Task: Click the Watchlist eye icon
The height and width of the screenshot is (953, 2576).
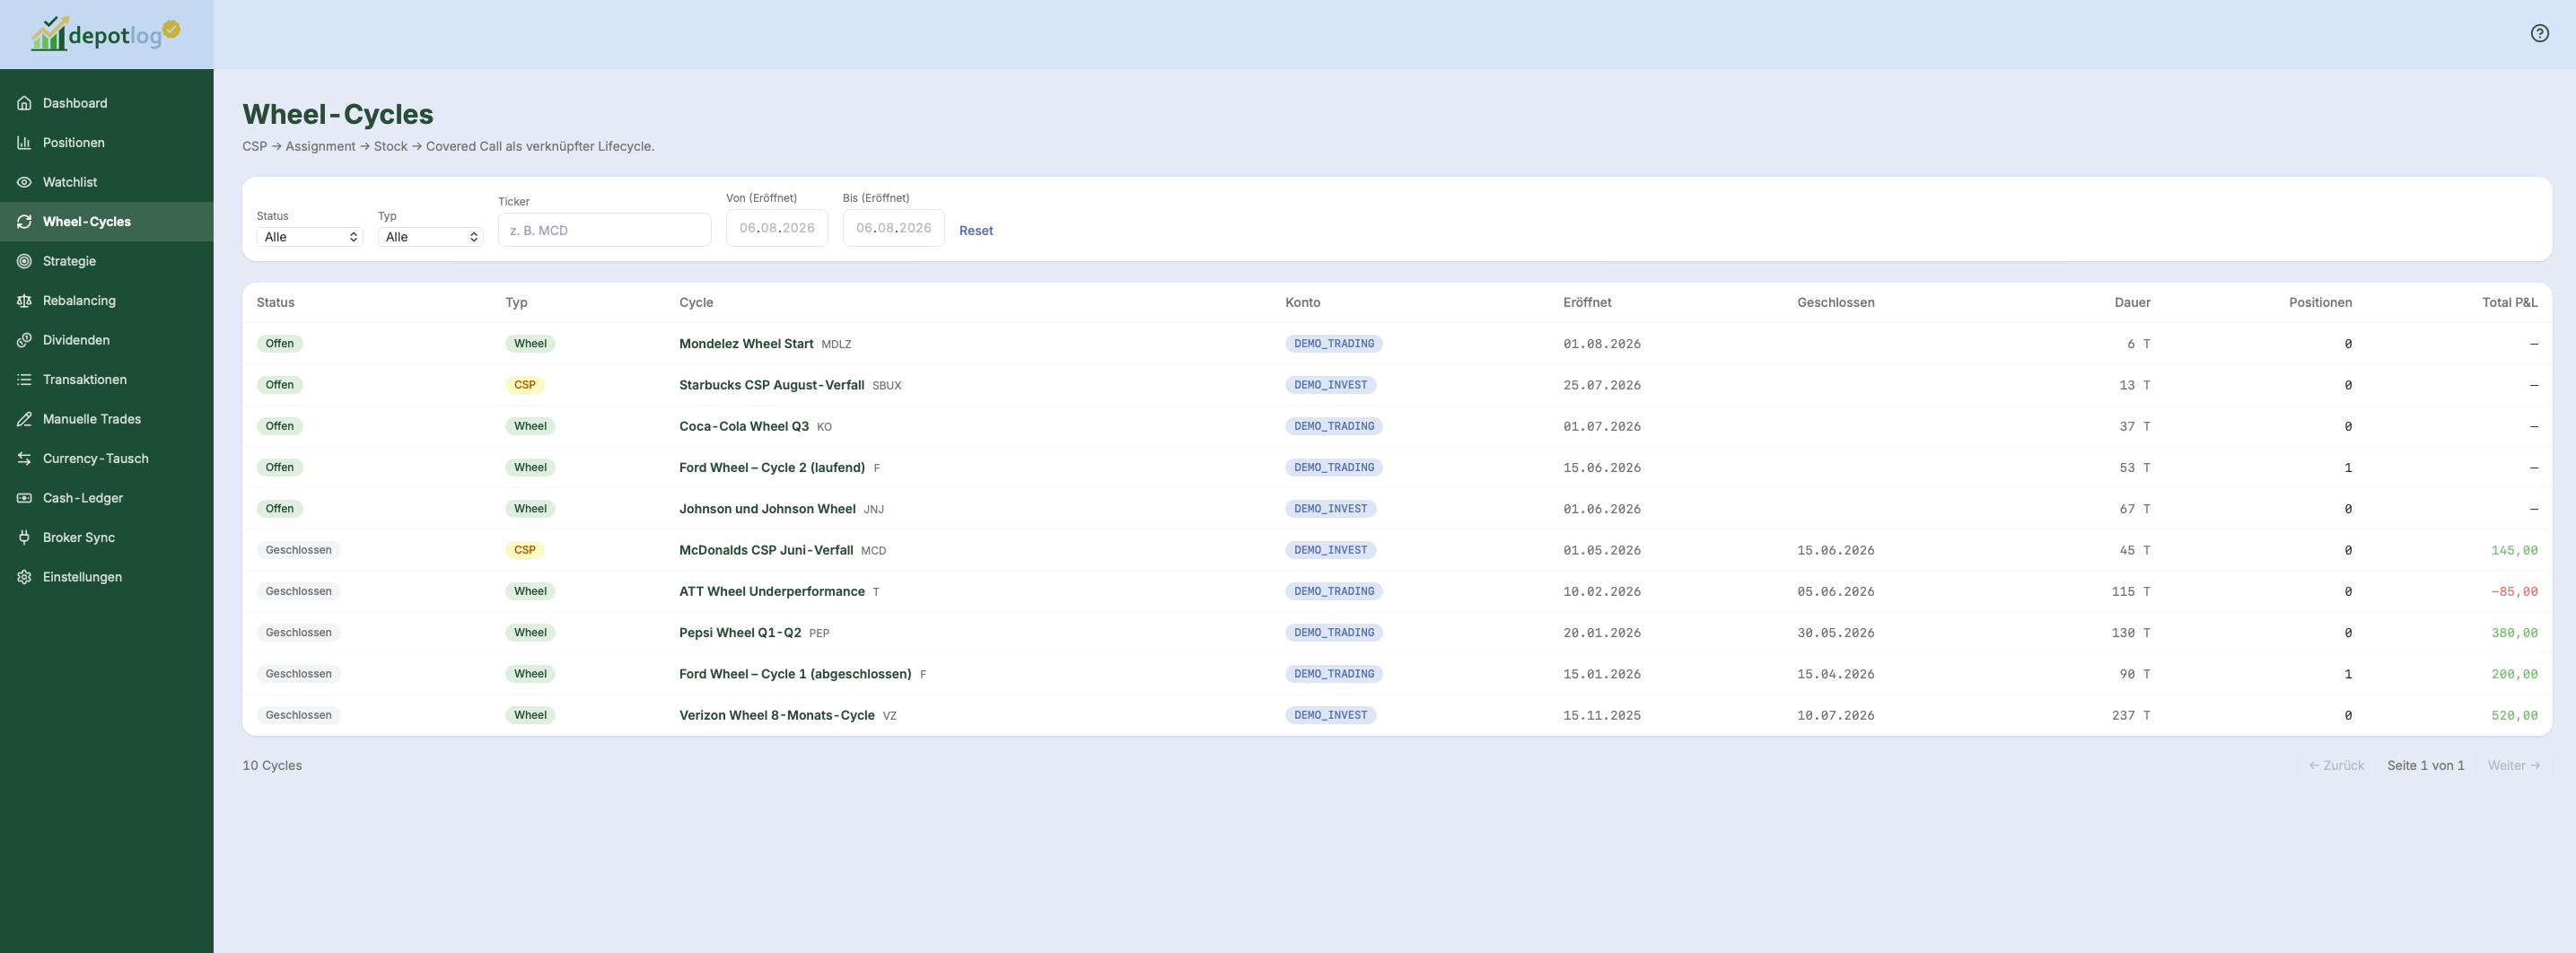Action: tap(24, 182)
